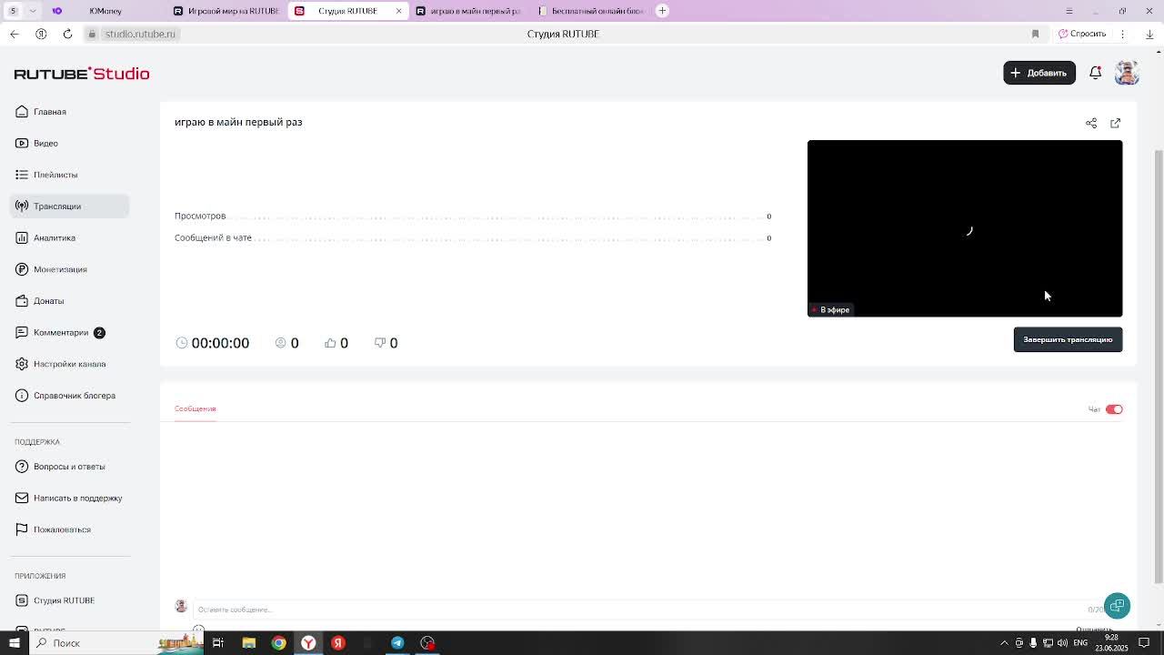Click the stream title играю в майн первый раз
The width and height of the screenshot is (1164, 655).
[238, 122]
